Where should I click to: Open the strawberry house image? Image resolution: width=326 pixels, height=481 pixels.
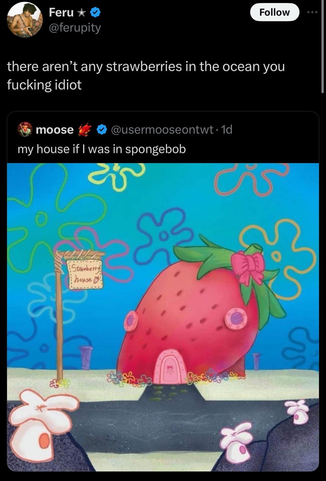click(x=163, y=317)
